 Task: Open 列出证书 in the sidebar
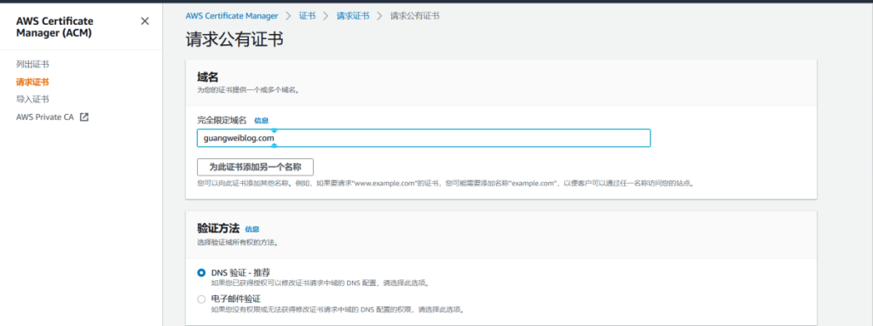(x=32, y=65)
